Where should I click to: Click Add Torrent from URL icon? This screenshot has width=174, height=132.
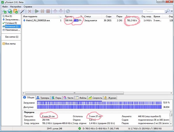click(10, 11)
